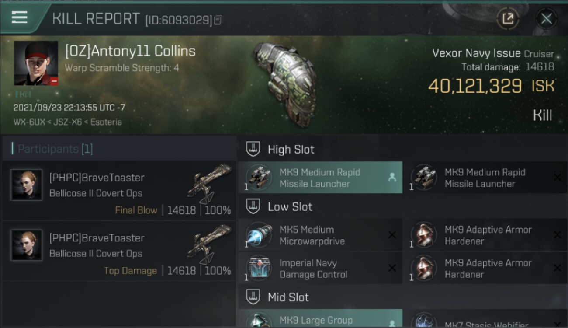Open the hamburger menu icon
The height and width of the screenshot is (328, 568).
20,17
